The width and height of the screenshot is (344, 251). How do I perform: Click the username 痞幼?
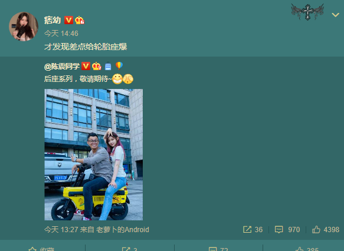click(x=52, y=20)
